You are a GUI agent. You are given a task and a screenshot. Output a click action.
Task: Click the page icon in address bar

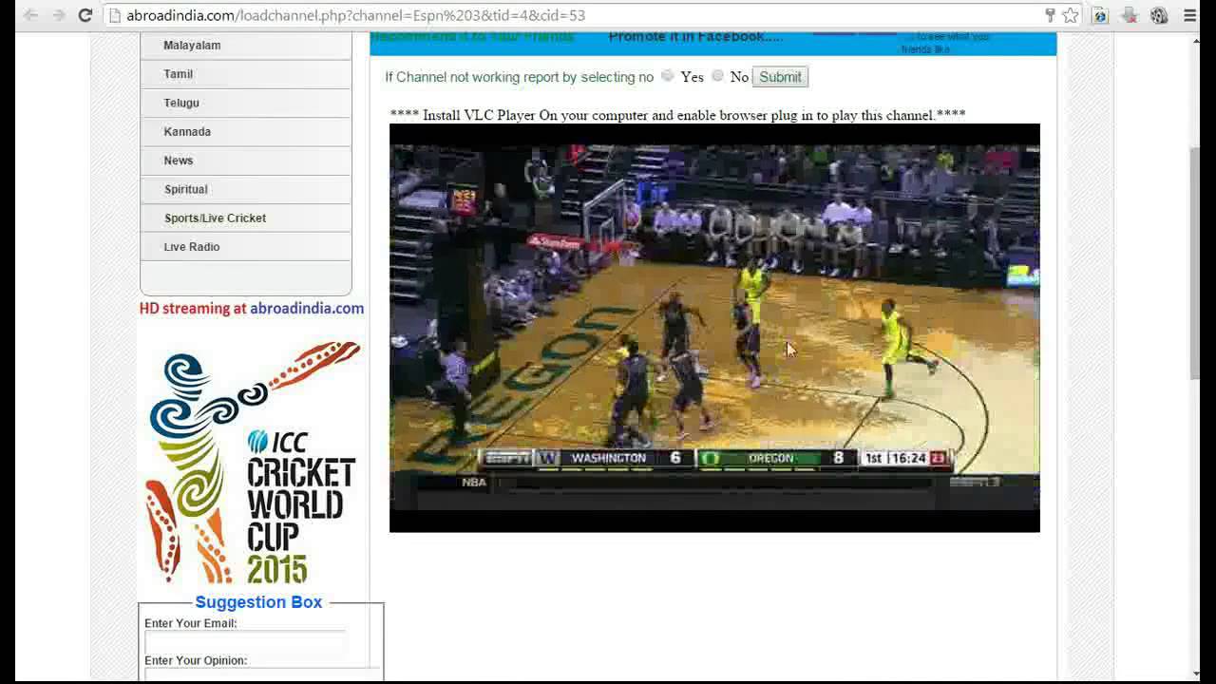tap(115, 15)
